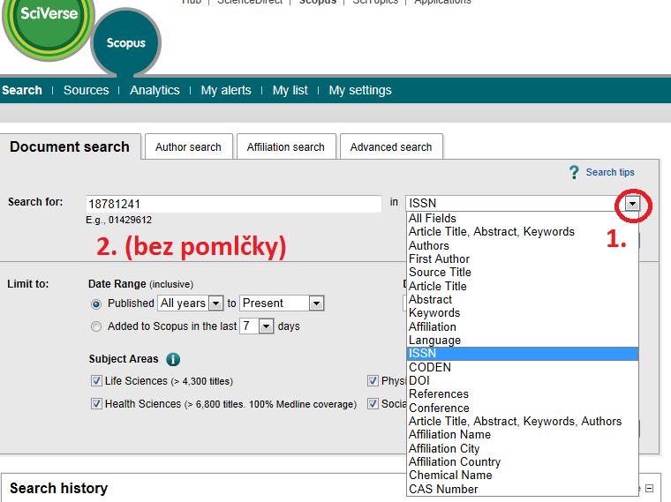Select Abstract option in list
This screenshot has height=502, width=671.
coord(522,299)
